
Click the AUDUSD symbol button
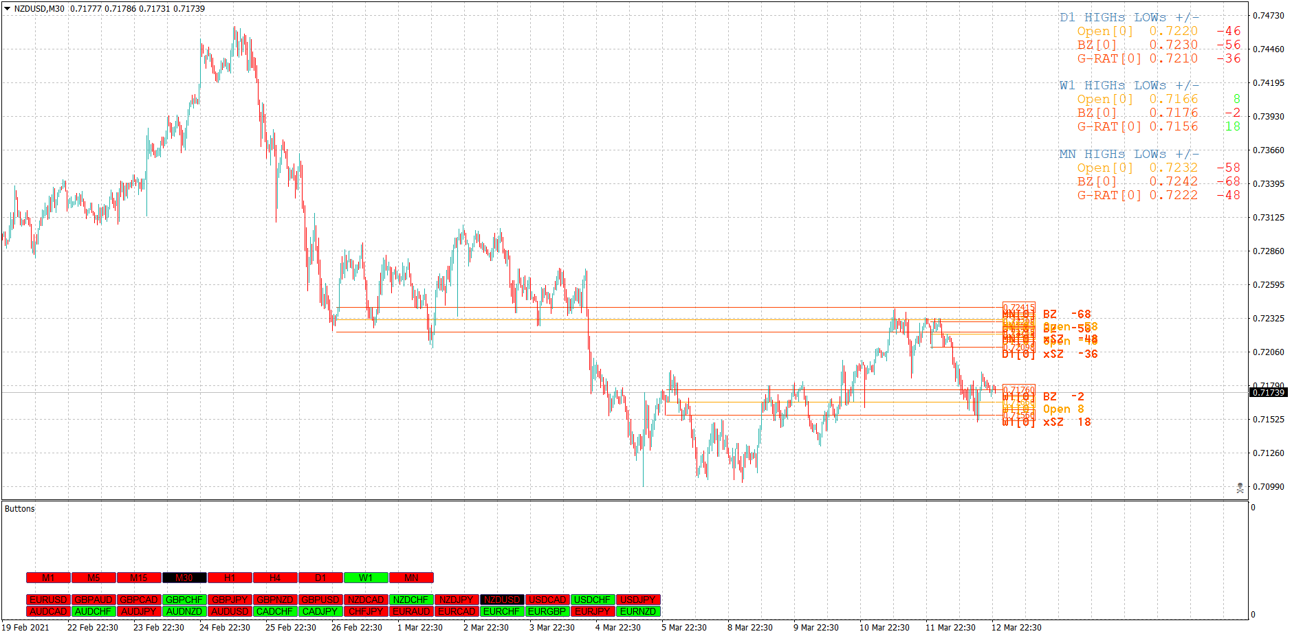coord(230,611)
